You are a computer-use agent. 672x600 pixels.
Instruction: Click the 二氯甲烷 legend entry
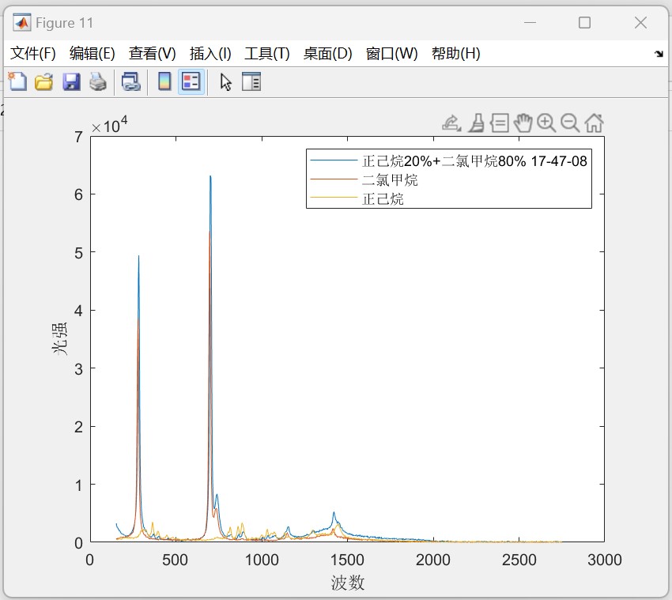[390, 180]
